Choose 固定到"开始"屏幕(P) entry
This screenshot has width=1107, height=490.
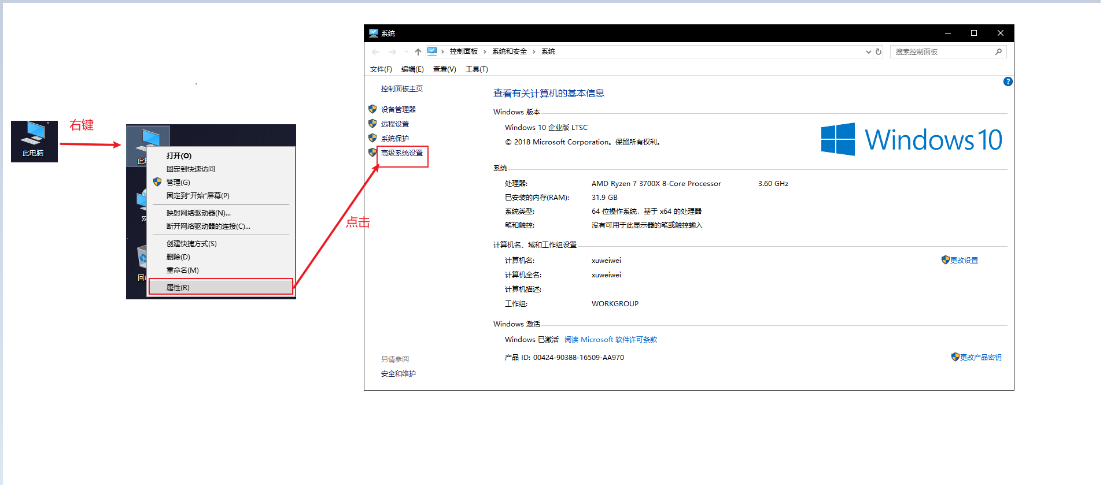click(x=221, y=195)
